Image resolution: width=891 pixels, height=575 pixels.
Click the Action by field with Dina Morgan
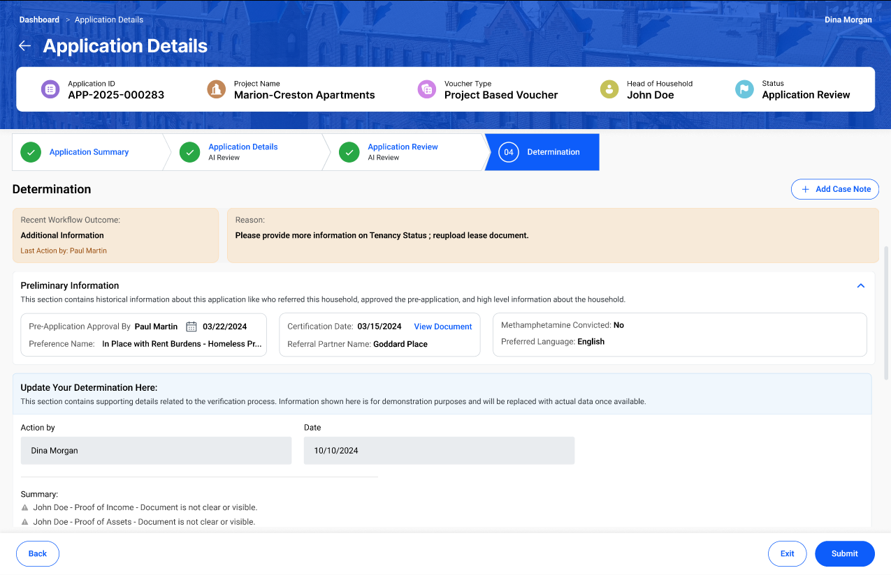[x=156, y=451]
